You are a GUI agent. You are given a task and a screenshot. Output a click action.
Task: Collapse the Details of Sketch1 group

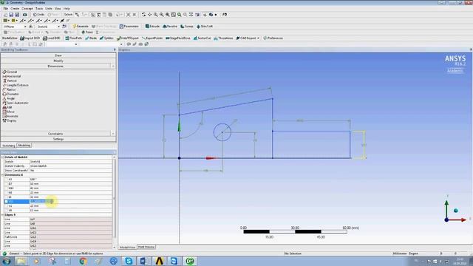pyautogui.click(x=2, y=157)
